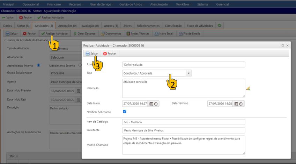
Task: Switch to the Anexos (1) tab
Action: tap(111, 26)
